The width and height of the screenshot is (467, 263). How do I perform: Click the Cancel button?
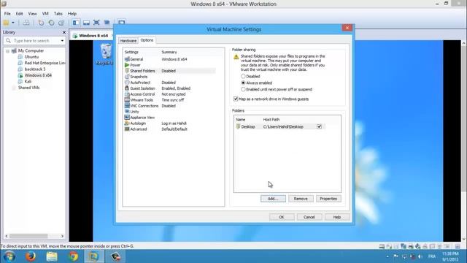(x=309, y=217)
